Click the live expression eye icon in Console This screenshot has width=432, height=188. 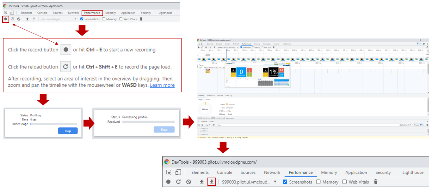[213, 125]
